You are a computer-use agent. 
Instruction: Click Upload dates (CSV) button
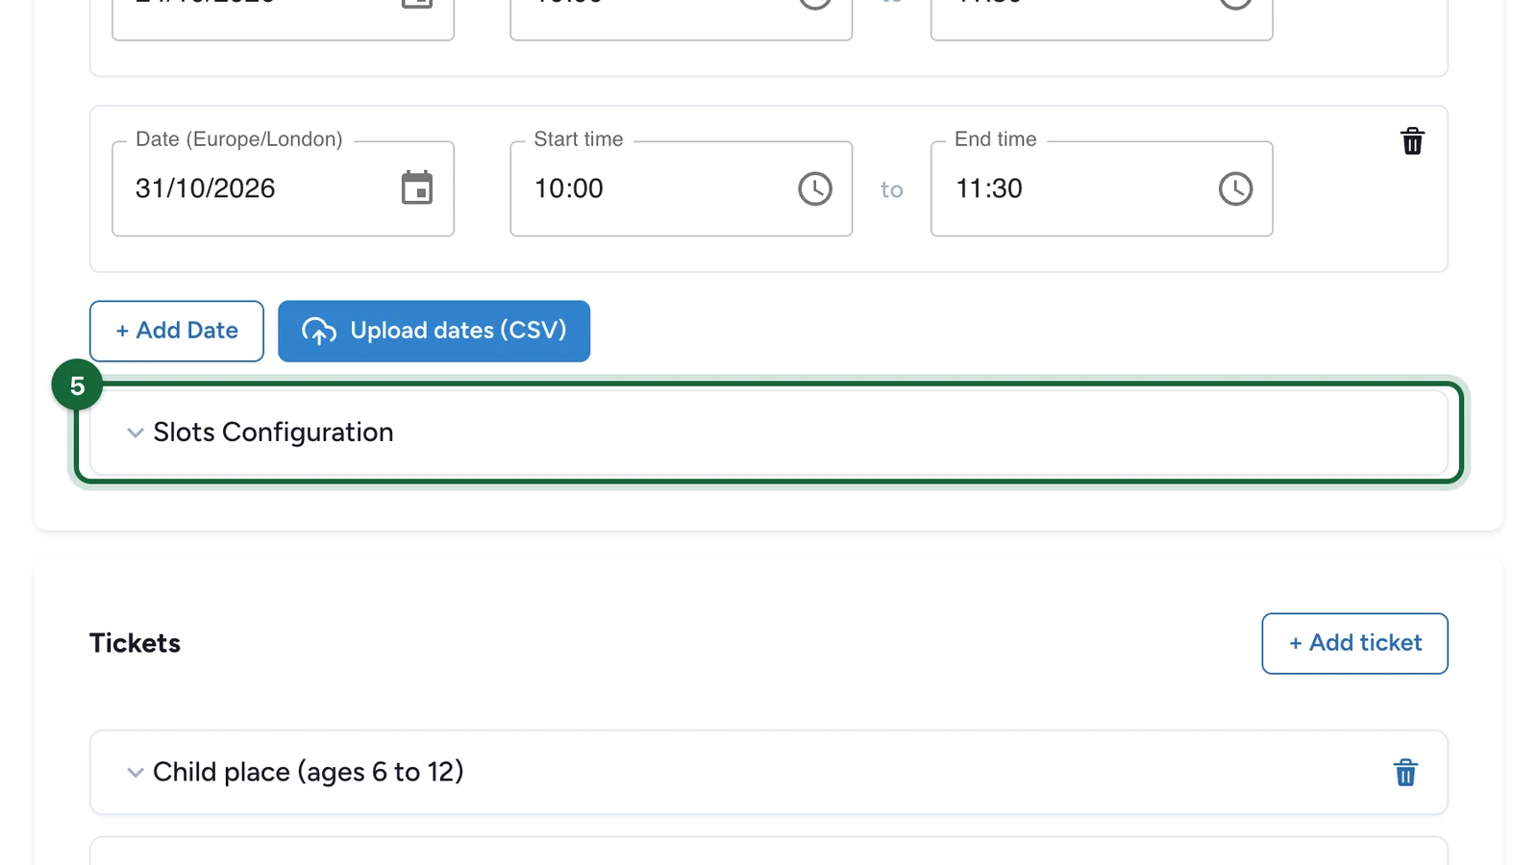(434, 332)
